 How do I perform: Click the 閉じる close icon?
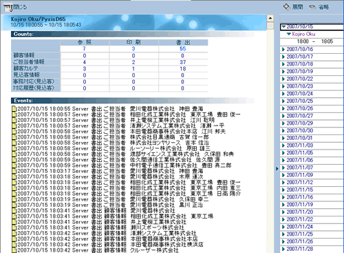tap(8, 8)
